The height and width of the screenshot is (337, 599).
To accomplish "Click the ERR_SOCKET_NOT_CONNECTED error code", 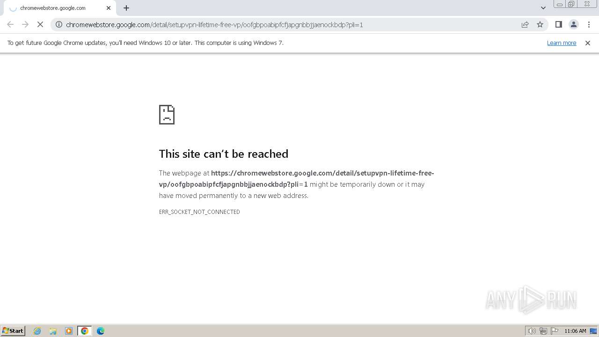I will [199, 212].
